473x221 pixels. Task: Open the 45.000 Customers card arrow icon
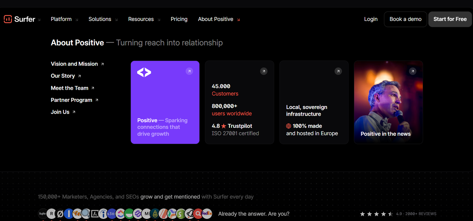(x=264, y=71)
